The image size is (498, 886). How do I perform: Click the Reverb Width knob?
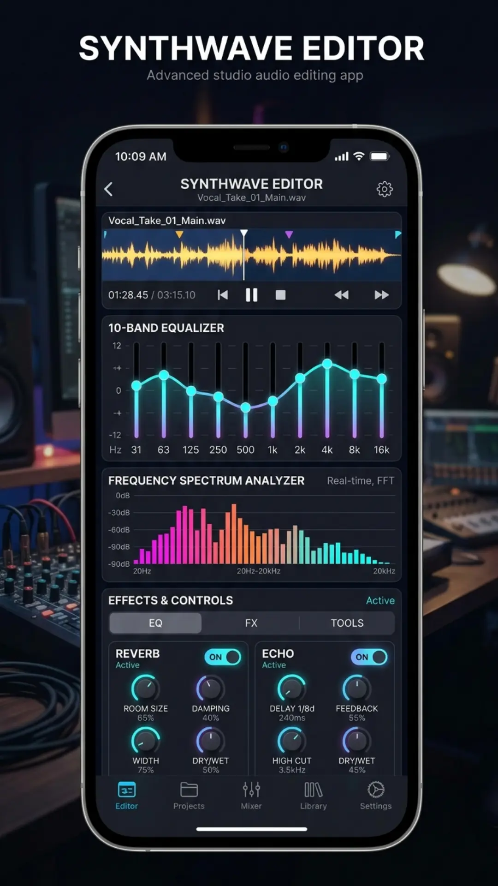click(x=146, y=740)
